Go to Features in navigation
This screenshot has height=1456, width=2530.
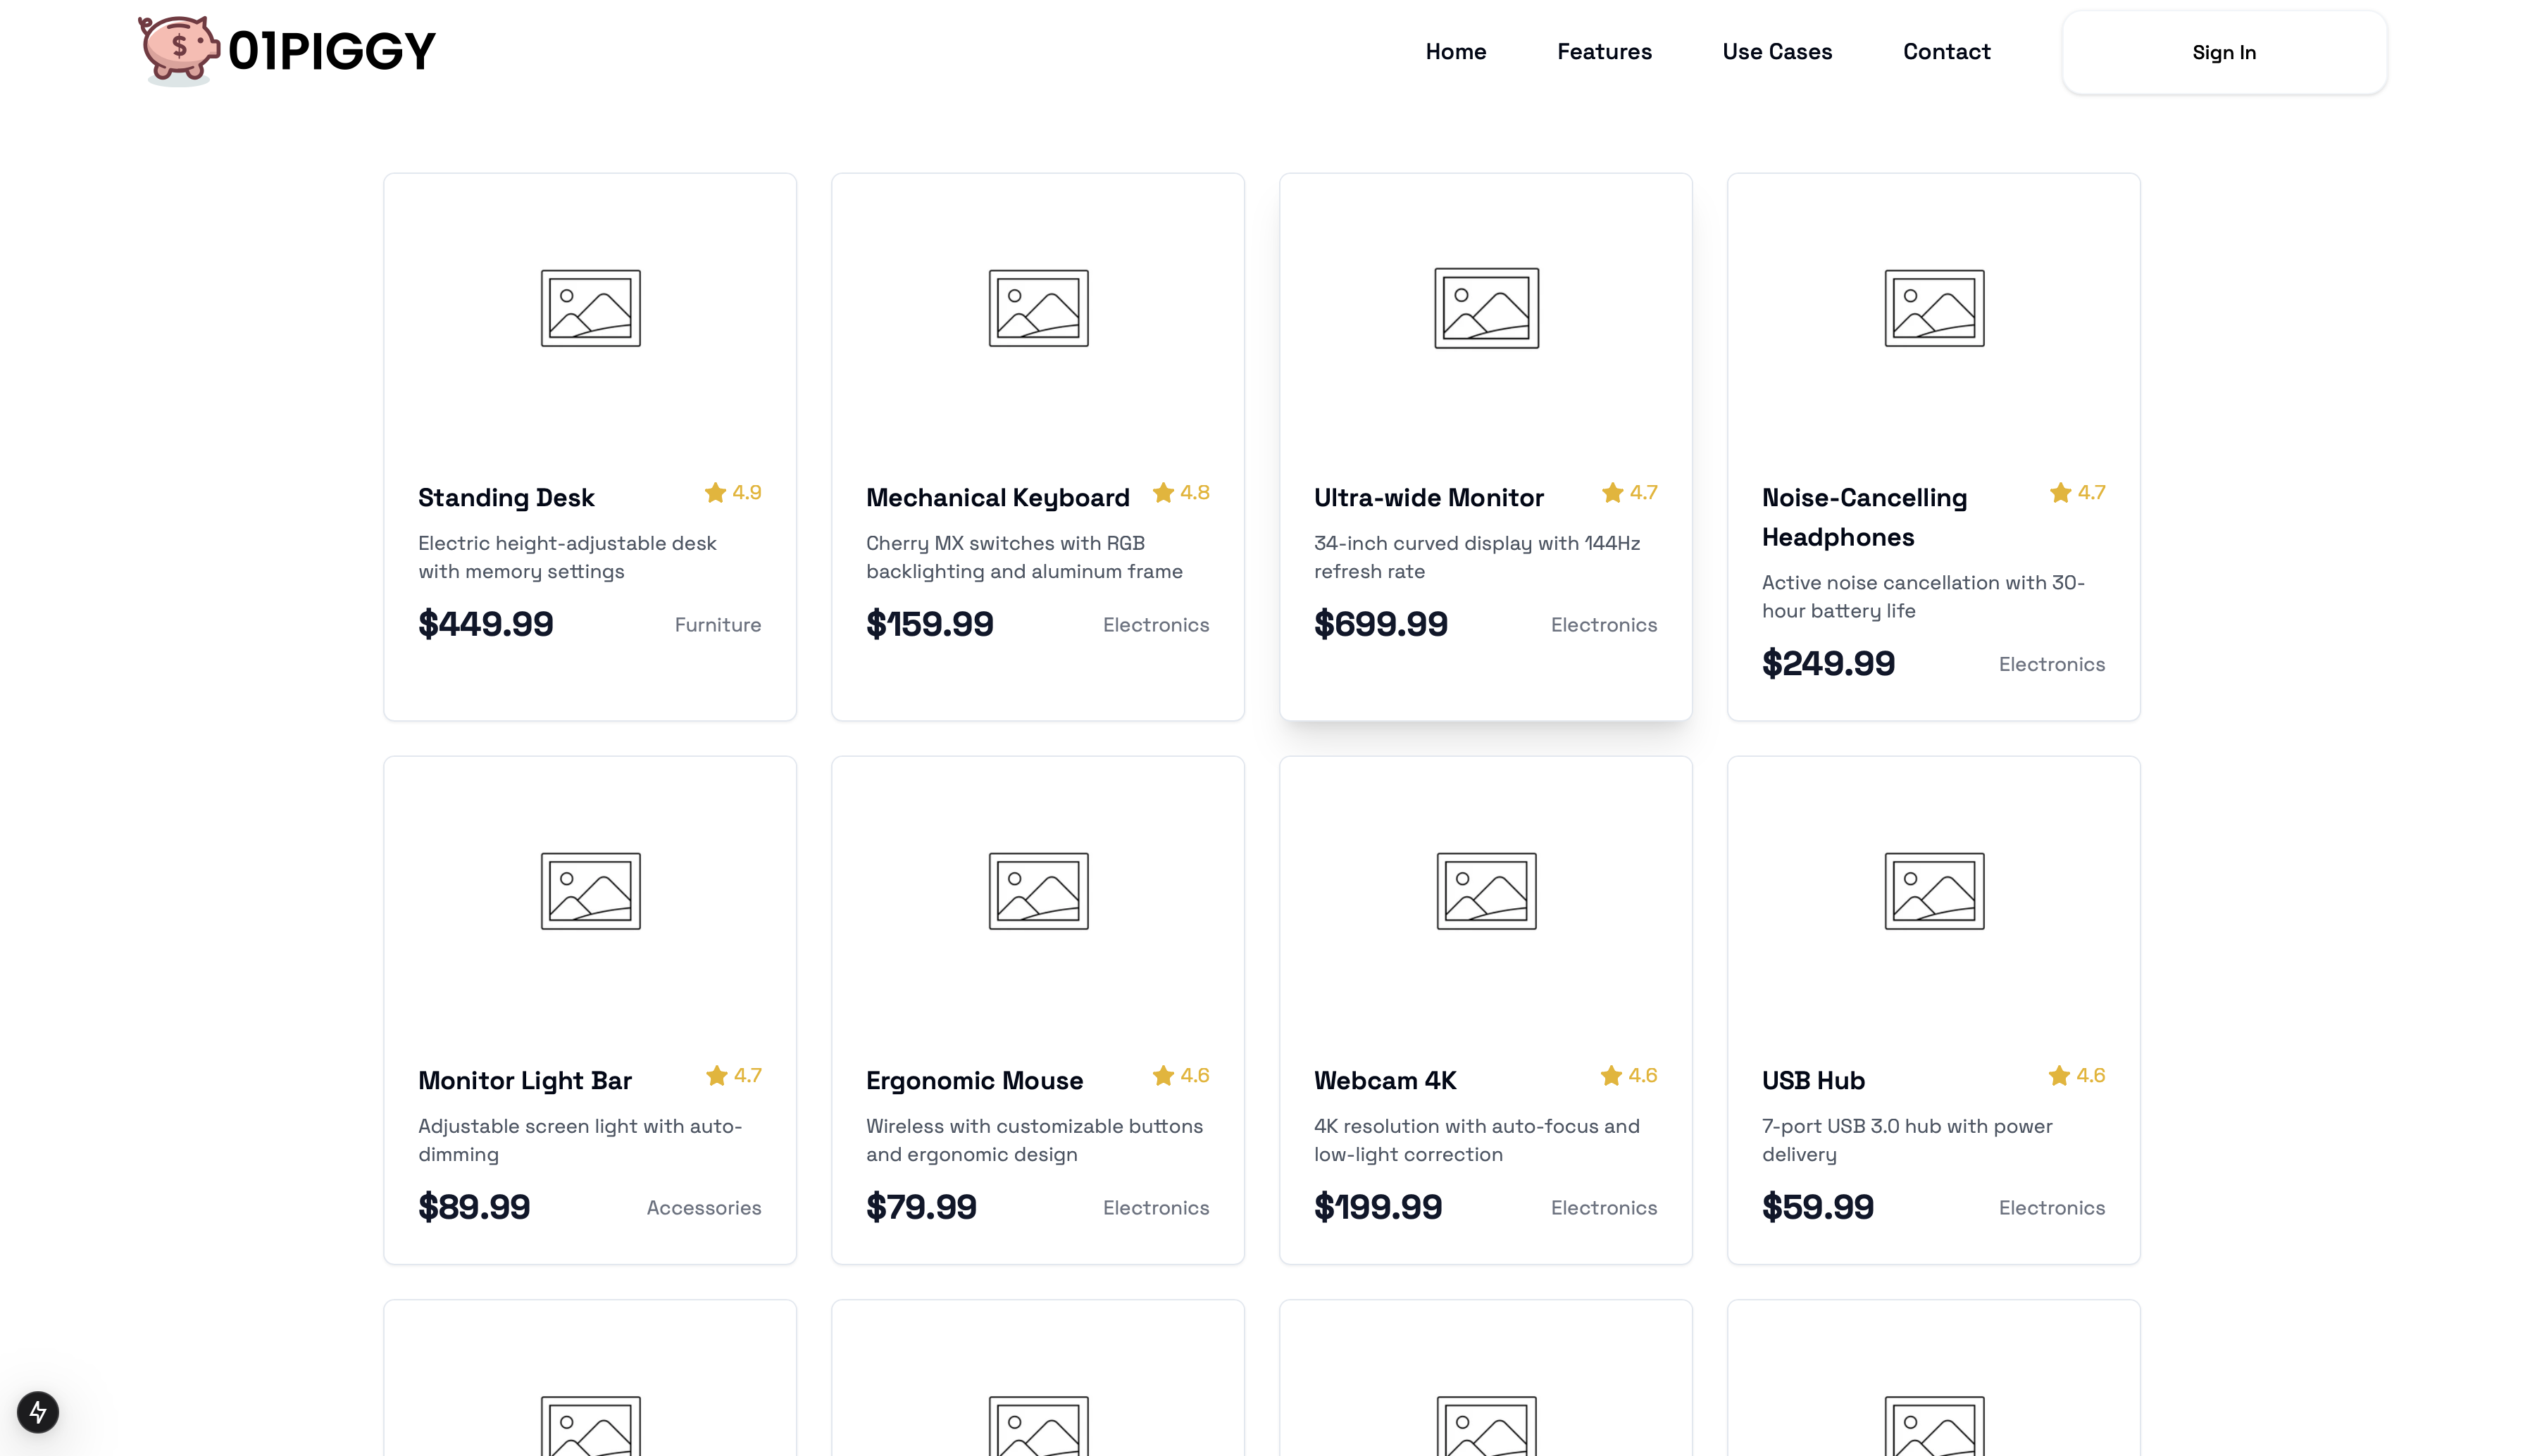(1604, 52)
